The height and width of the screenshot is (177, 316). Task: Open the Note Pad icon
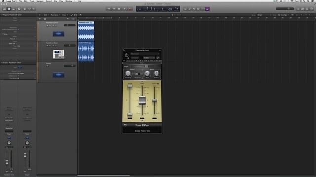click(x=303, y=9)
